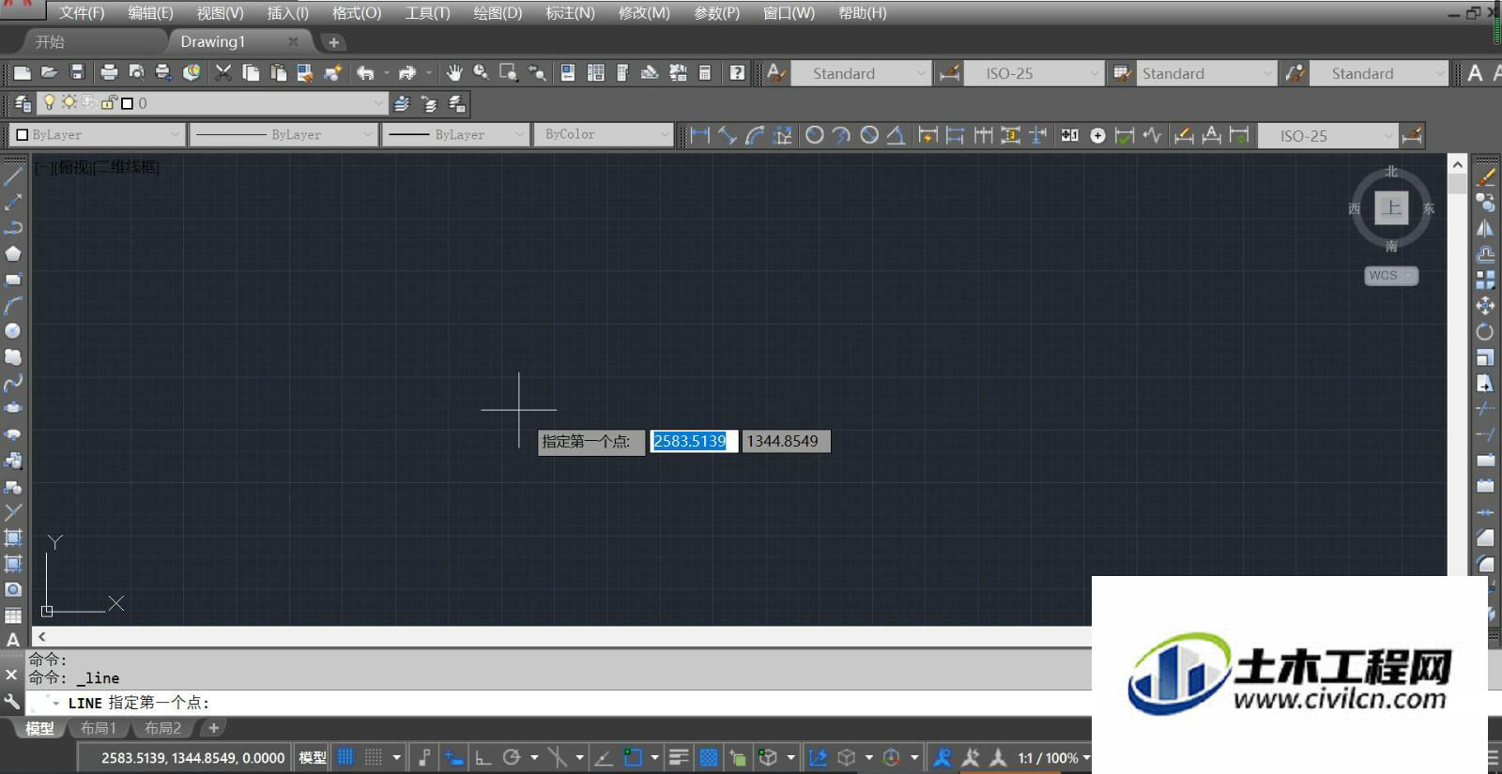Toggle layer 0 on/off lightbulb
Screen dimensions: 1502x774
coord(50,103)
